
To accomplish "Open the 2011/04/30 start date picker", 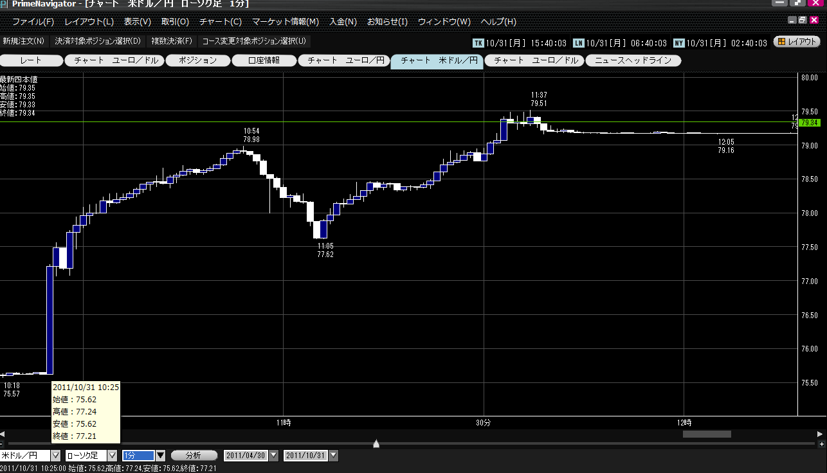I will point(274,456).
